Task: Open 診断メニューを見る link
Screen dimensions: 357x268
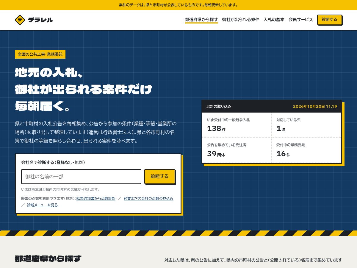Action: click(43, 205)
